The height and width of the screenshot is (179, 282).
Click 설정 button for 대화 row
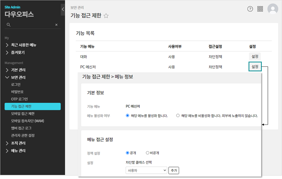pos(255,56)
